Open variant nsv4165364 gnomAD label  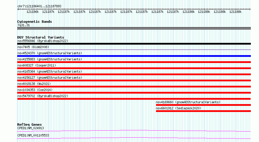[x=50, y=71]
